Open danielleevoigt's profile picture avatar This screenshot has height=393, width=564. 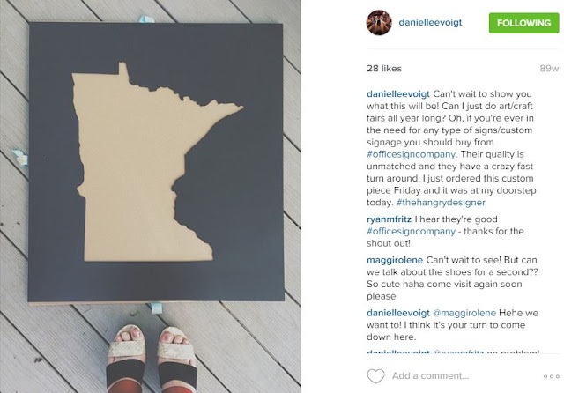(379, 22)
